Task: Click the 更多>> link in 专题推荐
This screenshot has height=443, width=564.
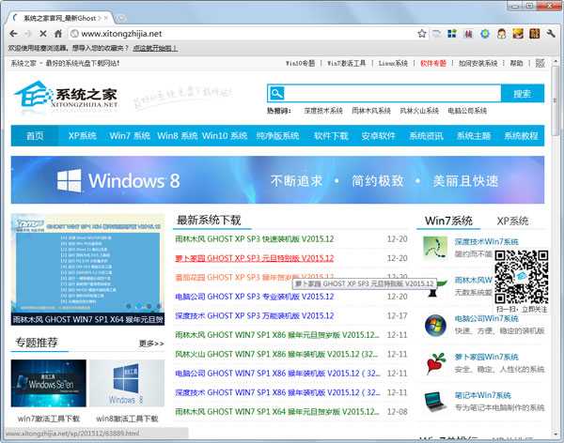Action: point(151,344)
